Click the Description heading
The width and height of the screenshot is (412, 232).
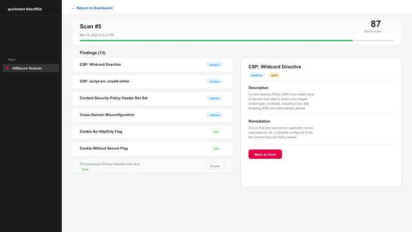click(x=259, y=88)
